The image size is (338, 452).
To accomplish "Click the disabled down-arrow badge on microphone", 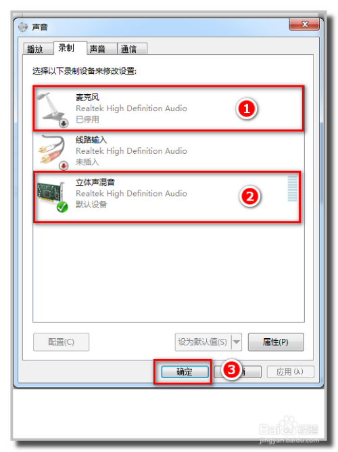I will point(64,123).
